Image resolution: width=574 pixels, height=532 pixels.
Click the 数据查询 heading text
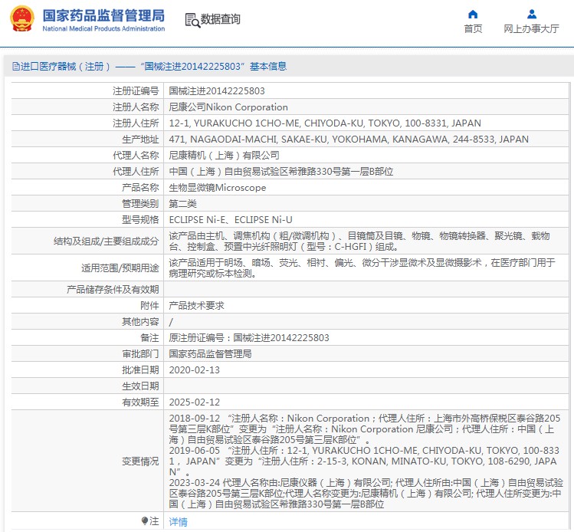[x=220, y=19]
